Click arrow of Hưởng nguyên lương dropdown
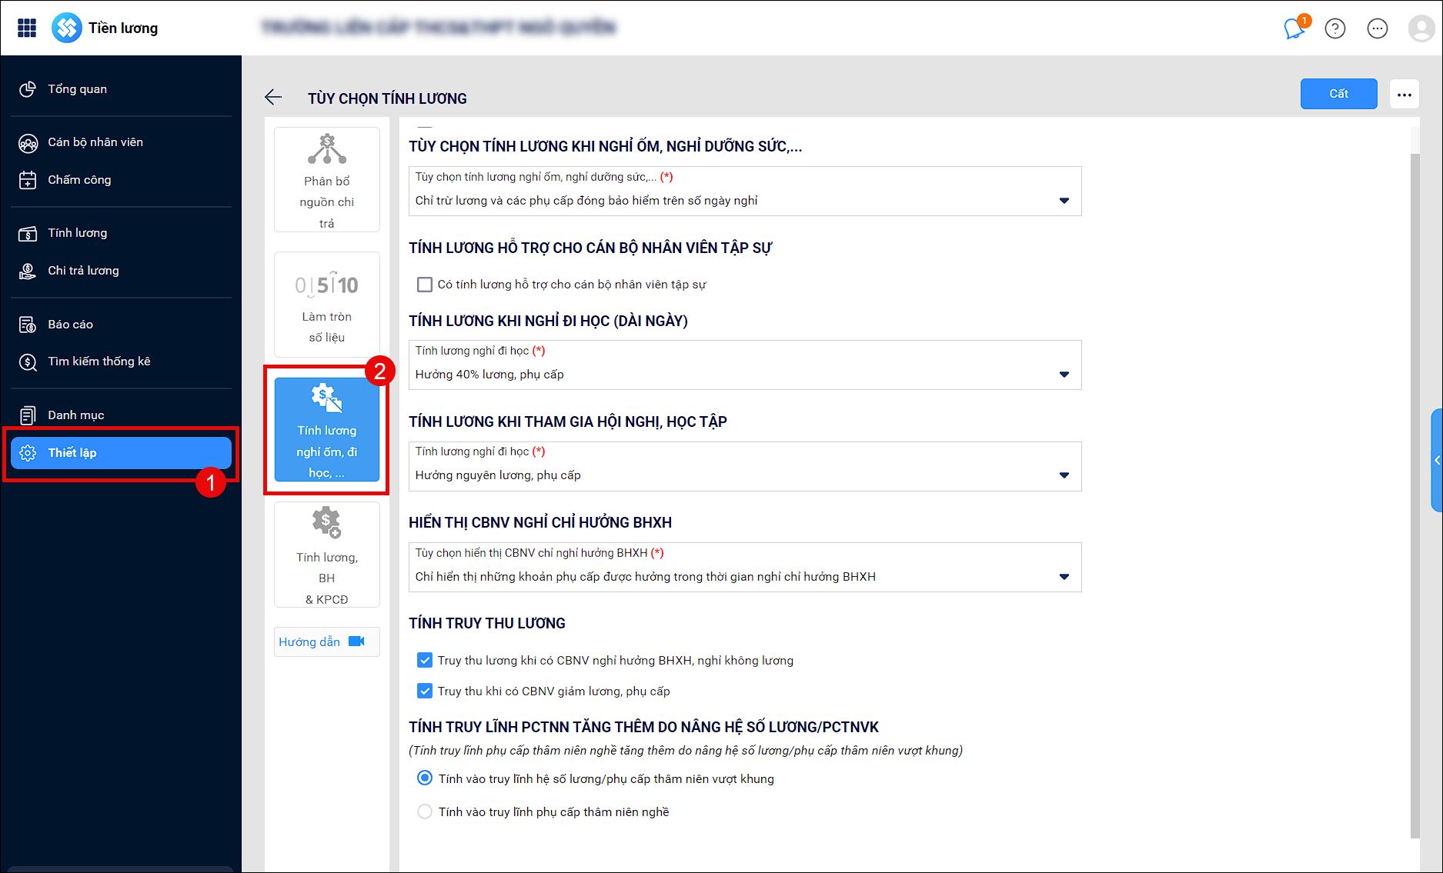This screenshot has width=1443, height=873. tap(1064, 475)
